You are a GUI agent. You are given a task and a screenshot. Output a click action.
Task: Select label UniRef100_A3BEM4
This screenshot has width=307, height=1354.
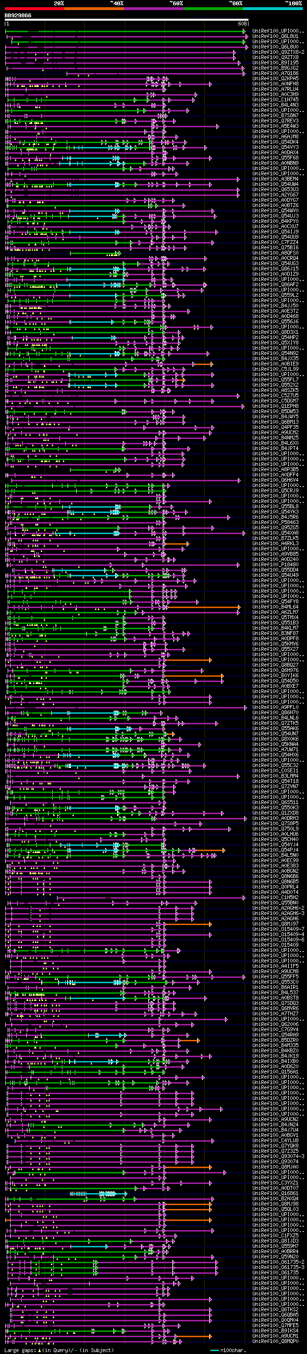275,179
